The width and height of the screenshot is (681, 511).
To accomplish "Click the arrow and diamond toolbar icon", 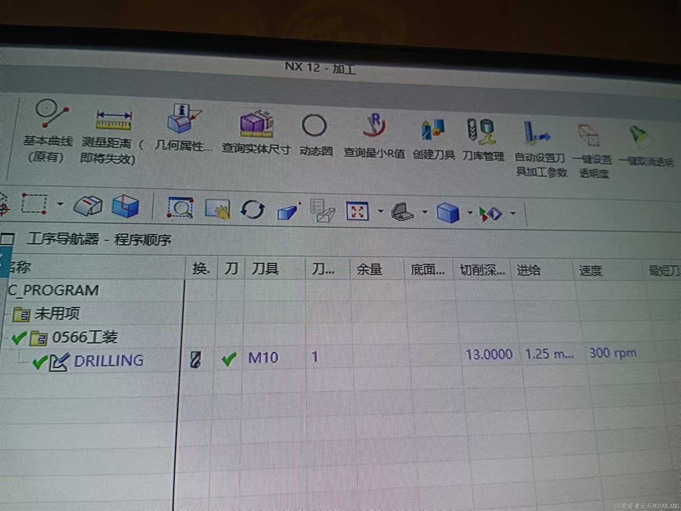I will [x=490, y=213].
